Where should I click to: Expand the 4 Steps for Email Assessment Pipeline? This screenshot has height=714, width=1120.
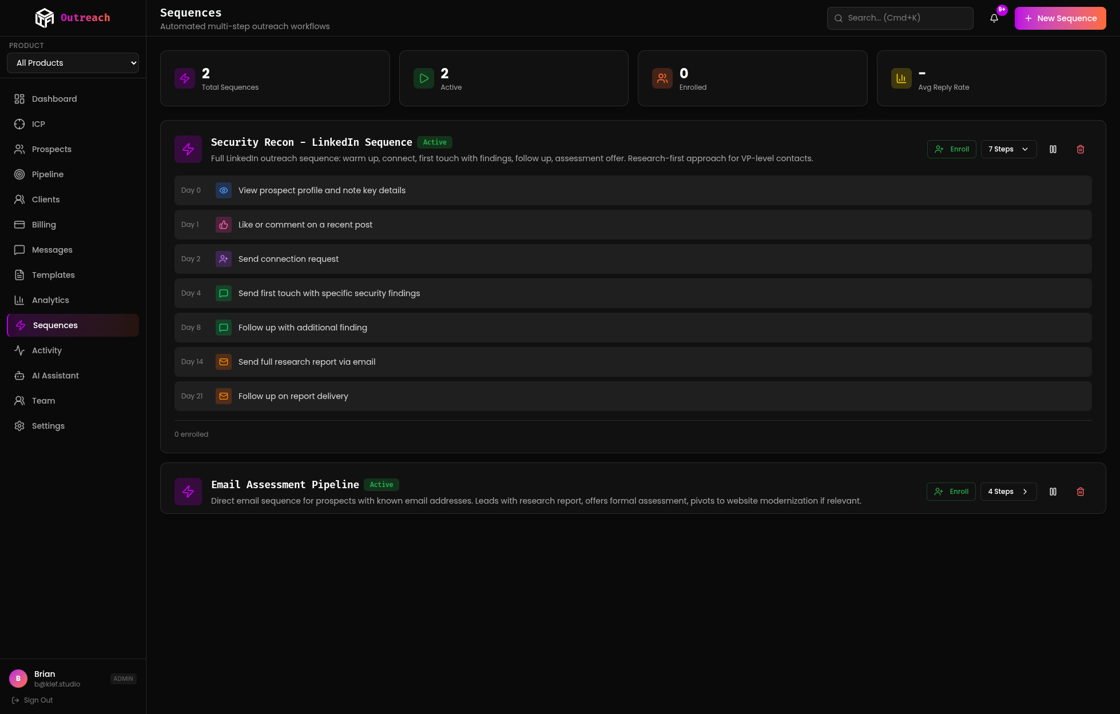(1008, 492)
